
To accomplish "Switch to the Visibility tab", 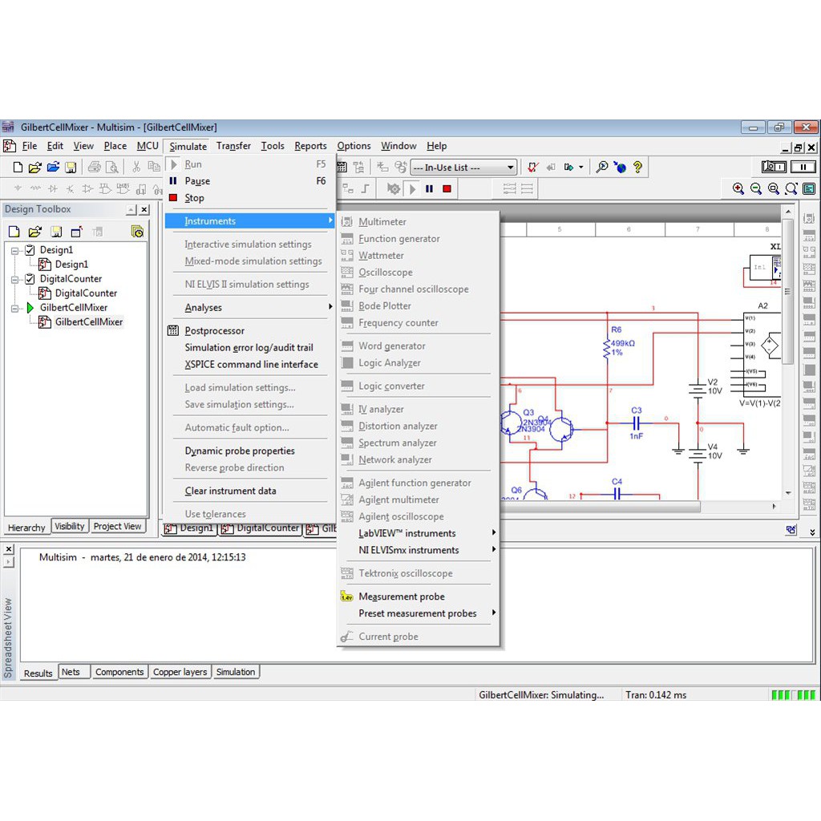I will [x=70, y=527].
